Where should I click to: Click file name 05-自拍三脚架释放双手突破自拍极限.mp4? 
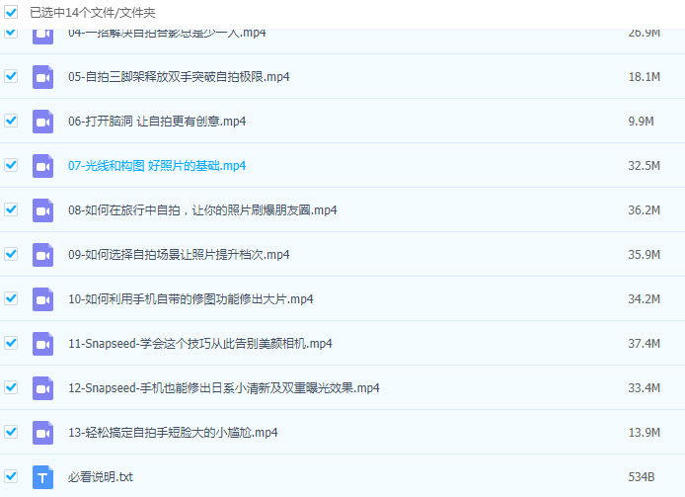[179, 77]
